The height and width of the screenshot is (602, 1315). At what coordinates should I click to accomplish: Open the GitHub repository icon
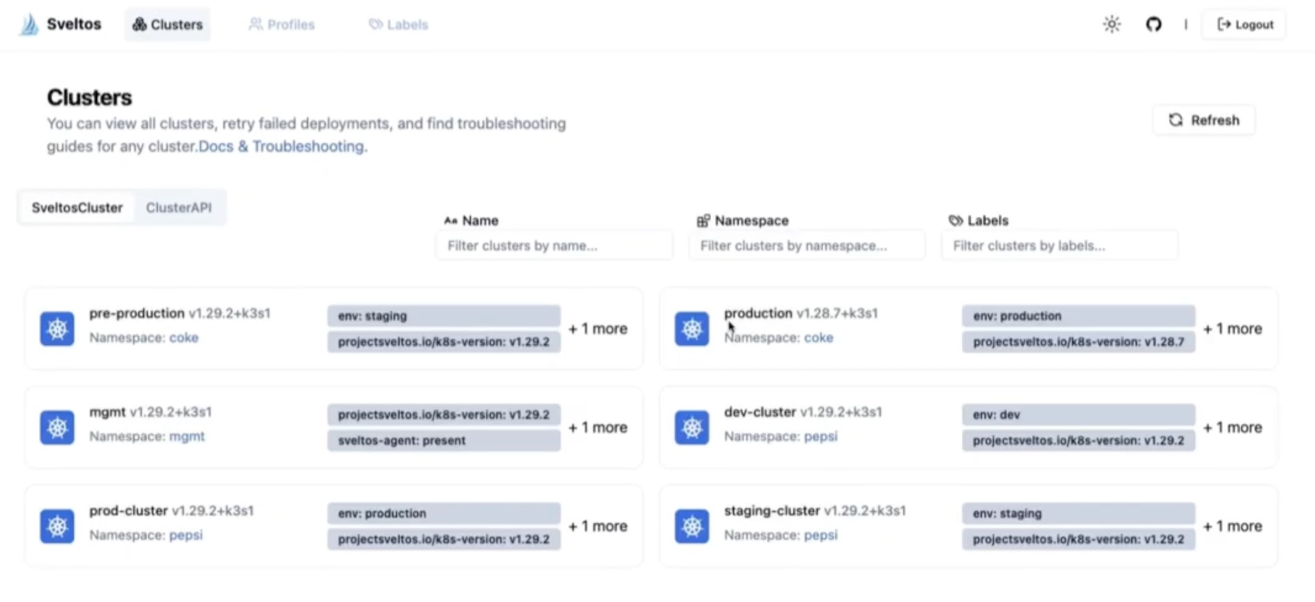(x=1153, y=25)
